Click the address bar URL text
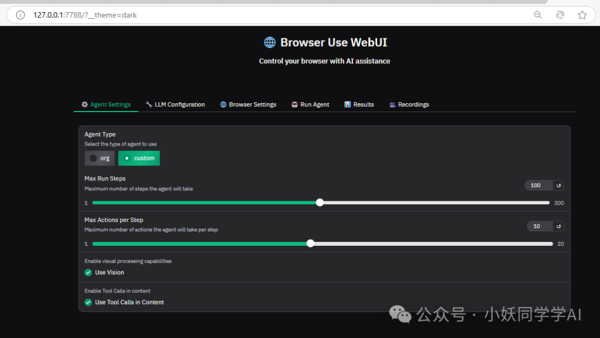Image resolution: width=600 pixels, height=338 pixels. (85, 16)
